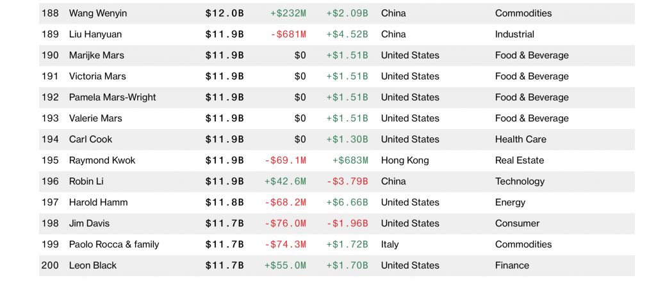Click Paolo Rocca & family entry
The height and width of the screenshot is (287, 656).
(x=114, y=245)
